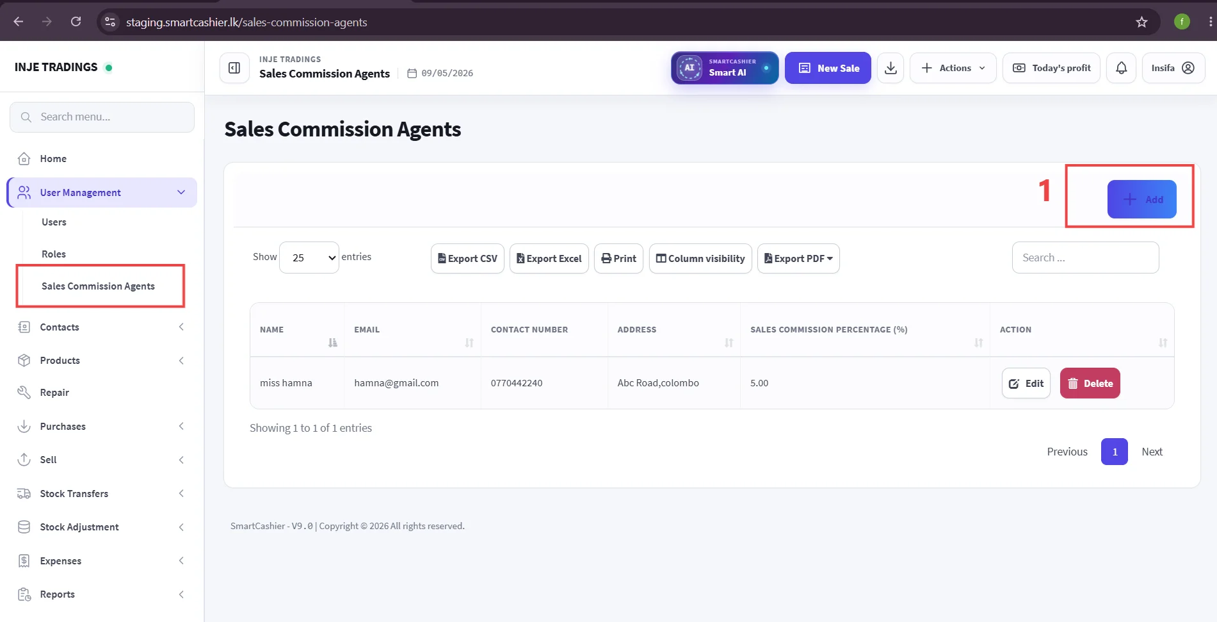1217x622 pixels.
Task: Toggle the sidebar collapse icon
Action: pos(234,68)
